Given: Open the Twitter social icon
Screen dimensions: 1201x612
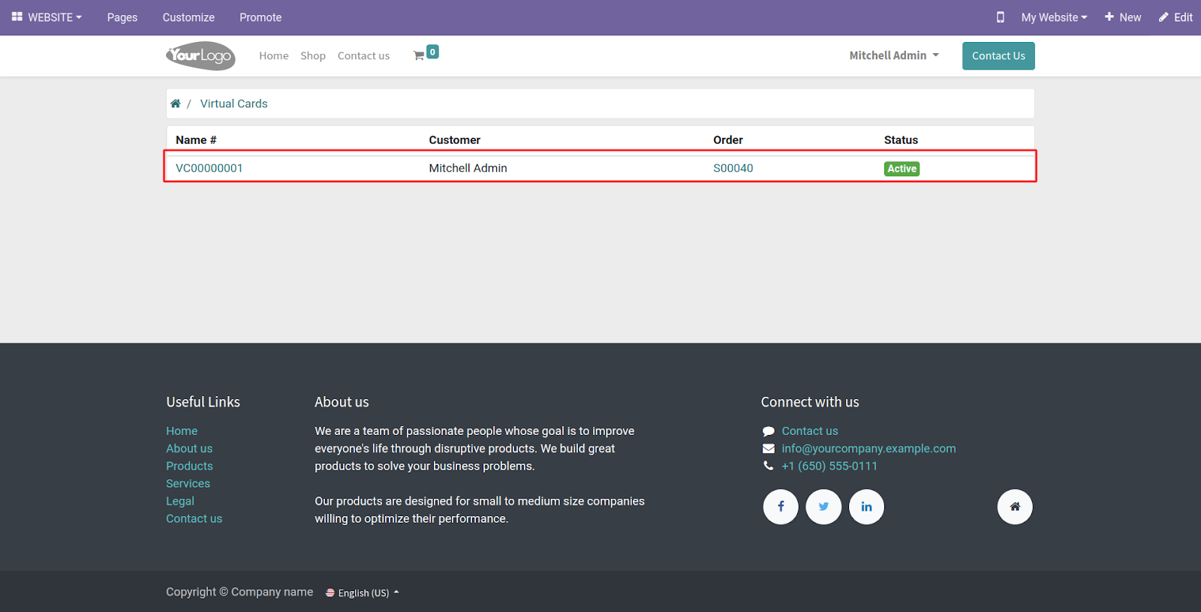Looking at the screenshot, I should [x=823, y=507].
